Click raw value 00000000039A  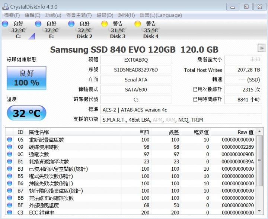coord(238,161)
